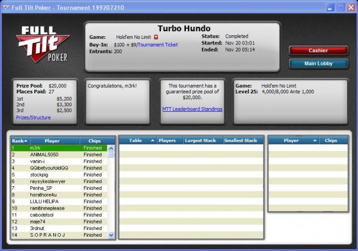358x251 pixels.
Task: Sort tables by Table column header
Action: 138,140
